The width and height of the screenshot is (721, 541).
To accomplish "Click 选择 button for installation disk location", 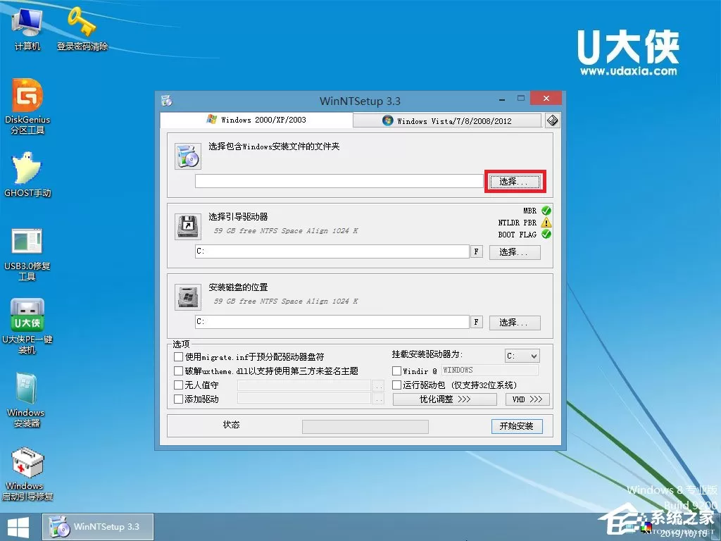I will (515, 323).
